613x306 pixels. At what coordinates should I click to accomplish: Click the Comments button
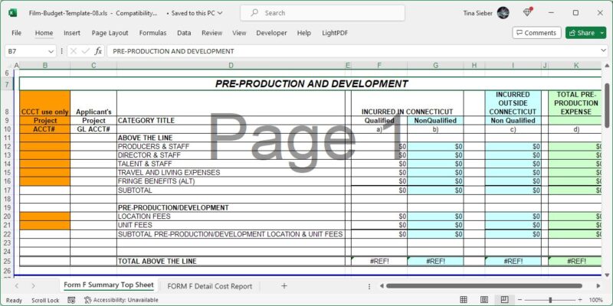(536, 33)
